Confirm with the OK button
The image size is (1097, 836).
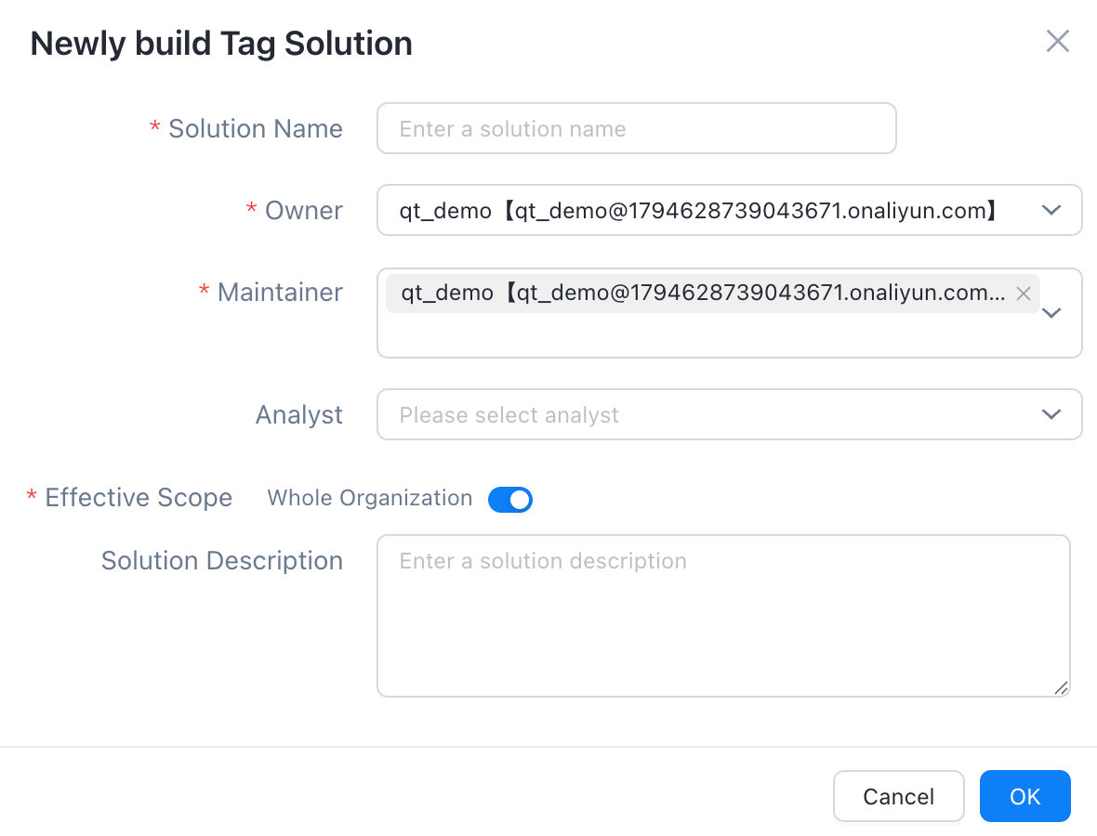[x=1024, y=796]
